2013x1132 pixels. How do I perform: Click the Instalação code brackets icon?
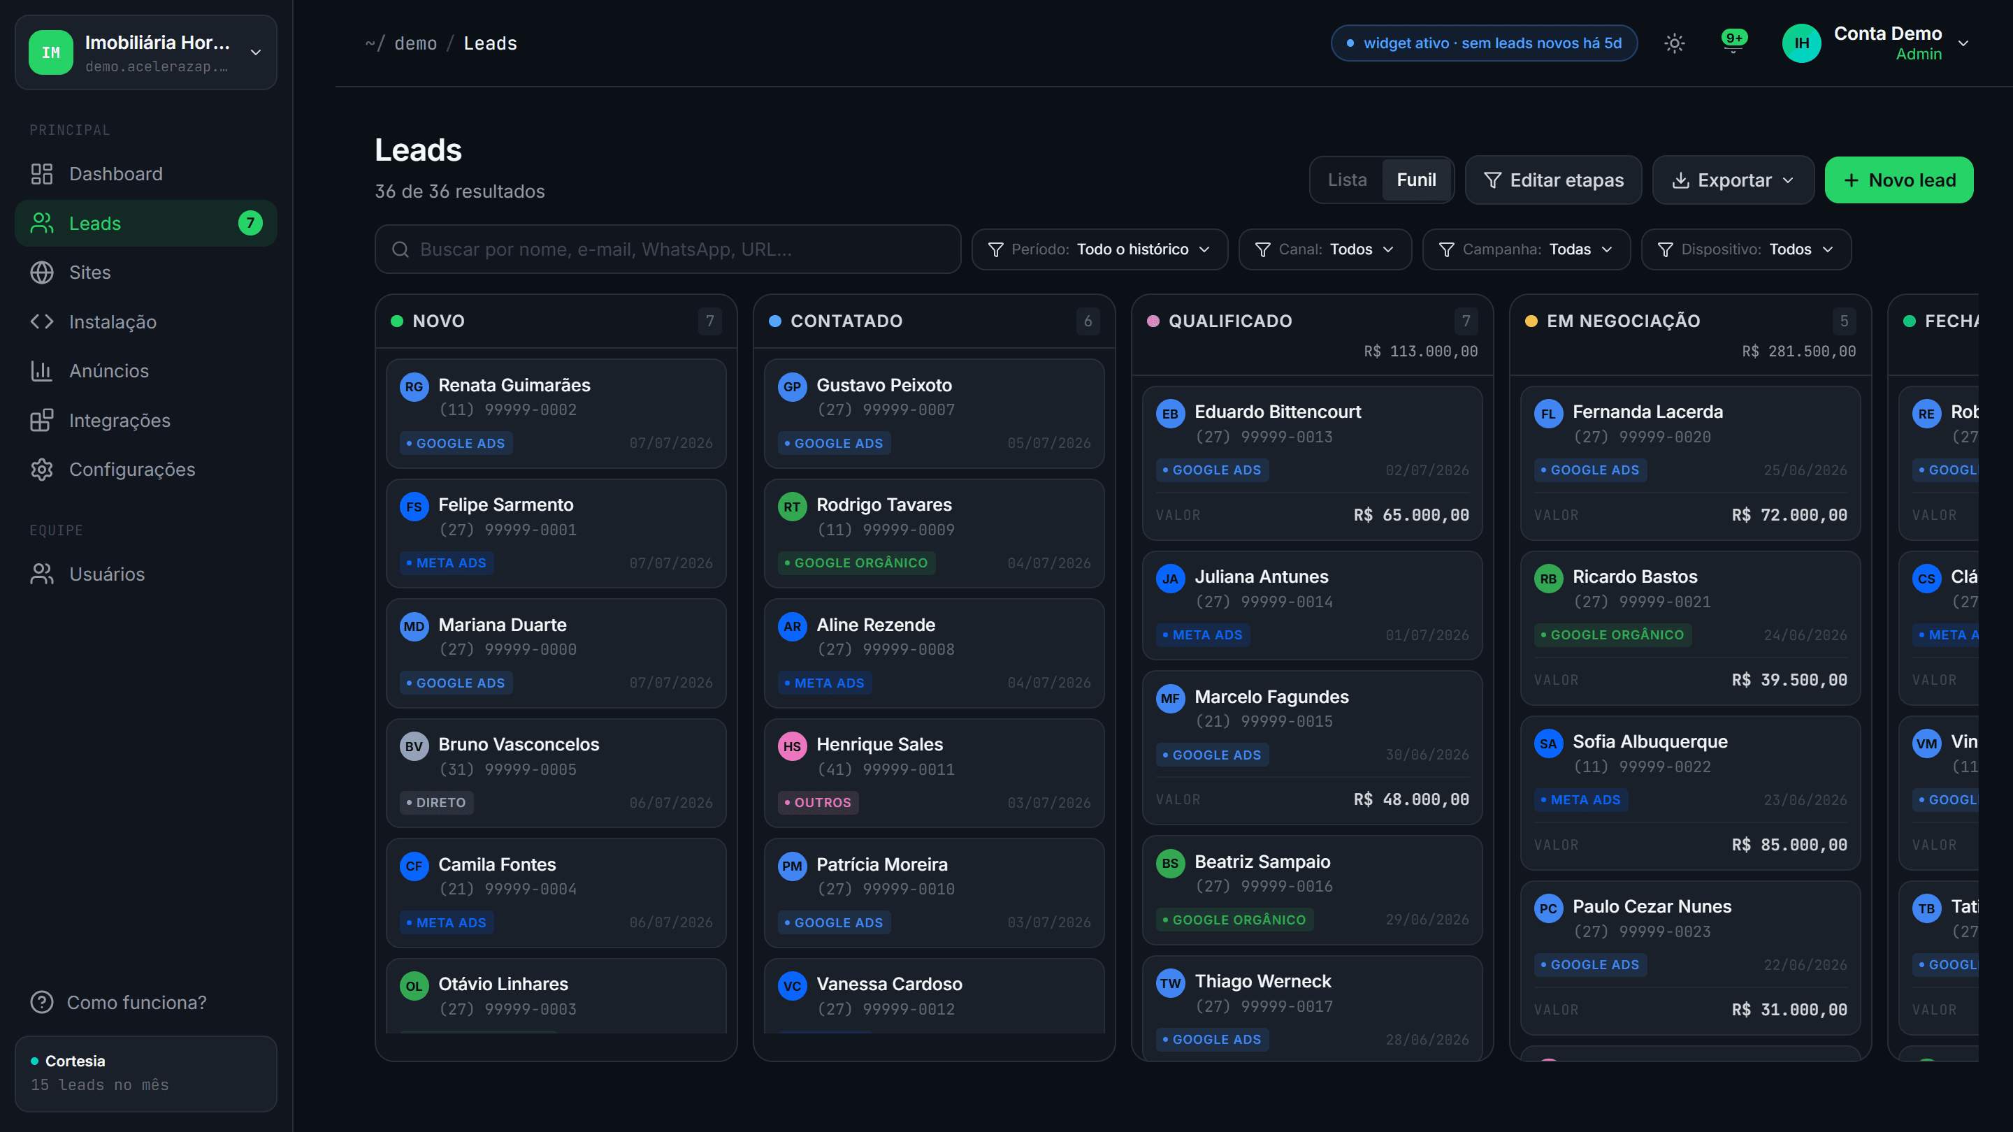41,321
